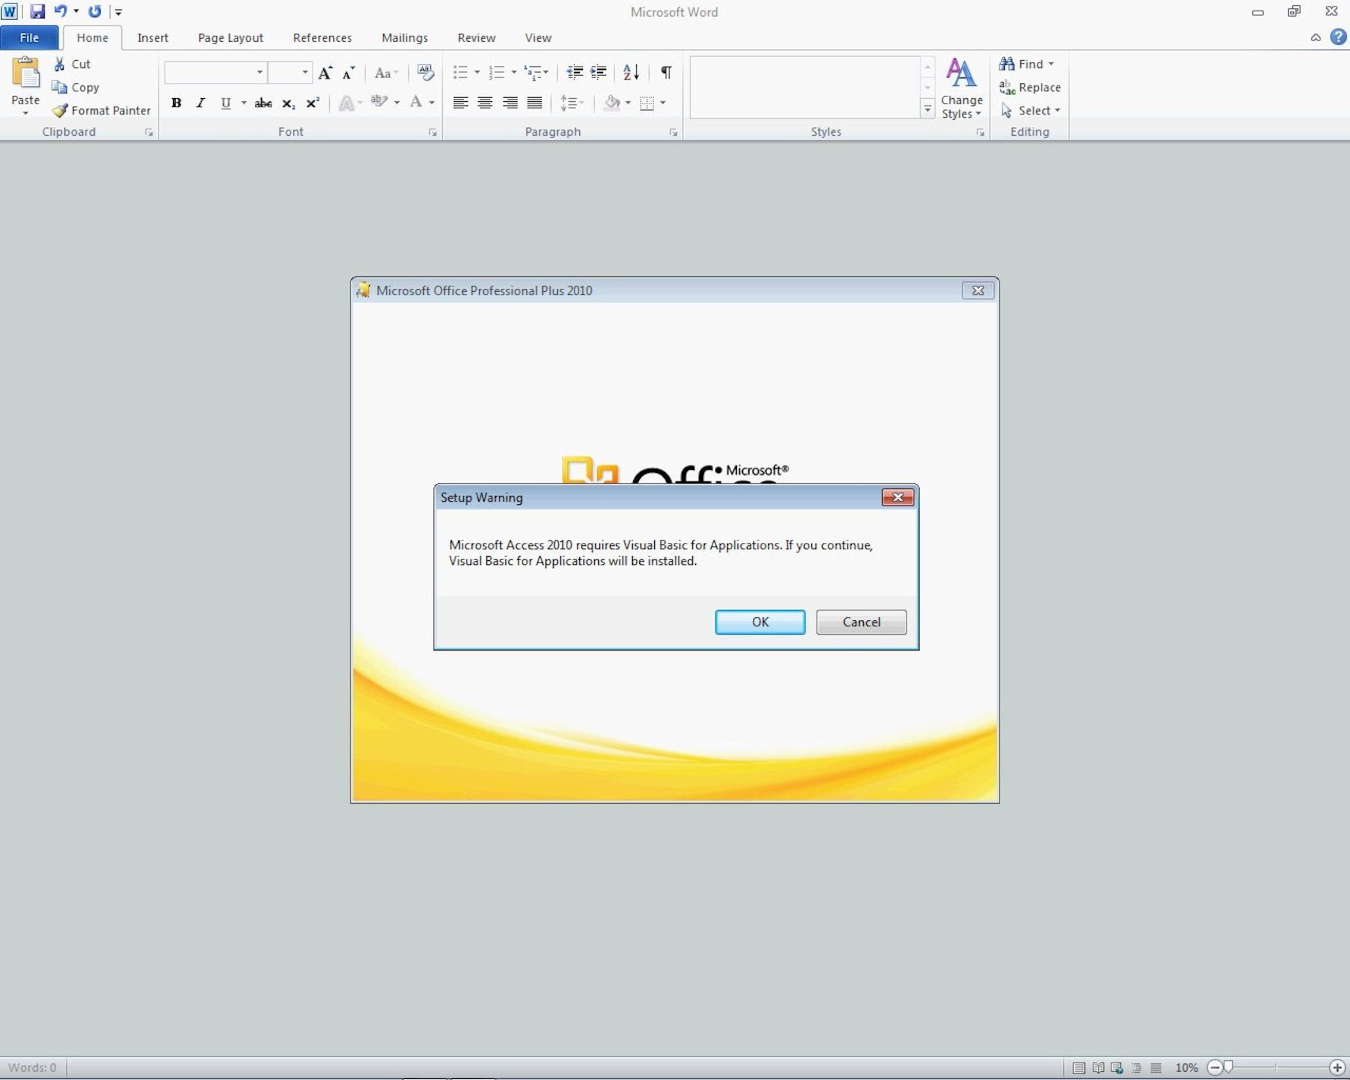The image size is (1350, 1080).
Task: Click the Text Effects icon
Action: tap(346, 103)
